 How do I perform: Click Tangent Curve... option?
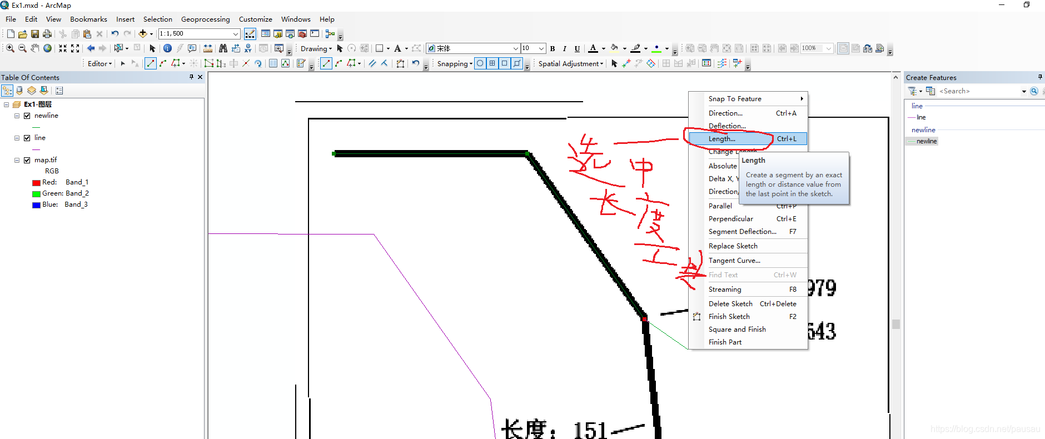coord(748,261)
